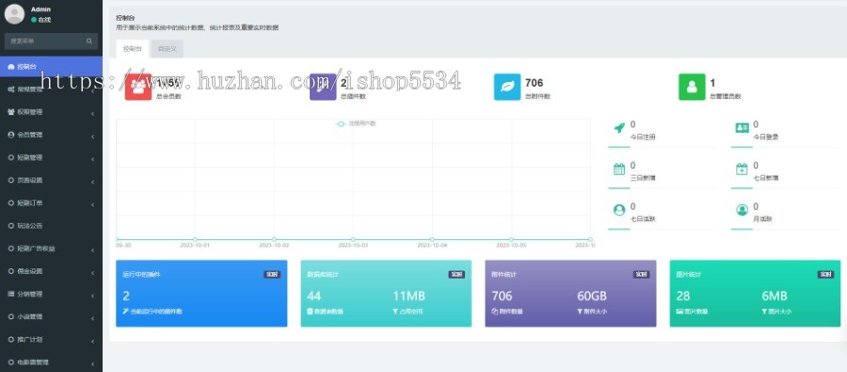
Task: Click the ID card icon for 今日登录
Action: [x=742, y=128]
